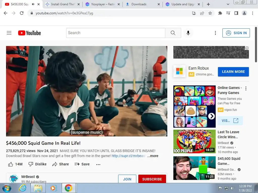258x193 pixels.
Task: Open Windows Explorer folder in taskbar
Action: [x=38, y=188]
